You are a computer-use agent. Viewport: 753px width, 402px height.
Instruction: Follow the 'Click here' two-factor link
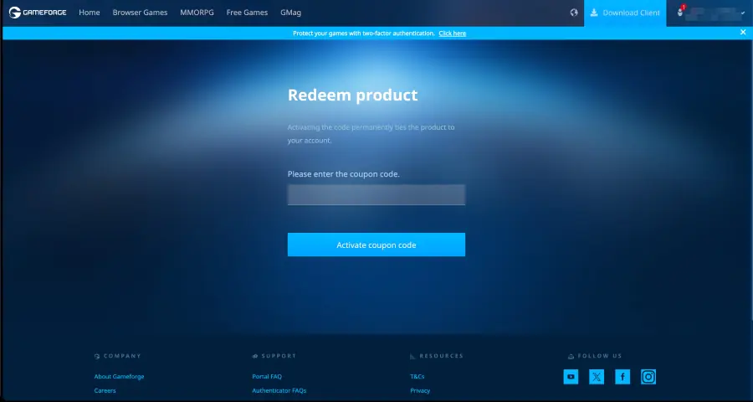[x=452, y=33]
